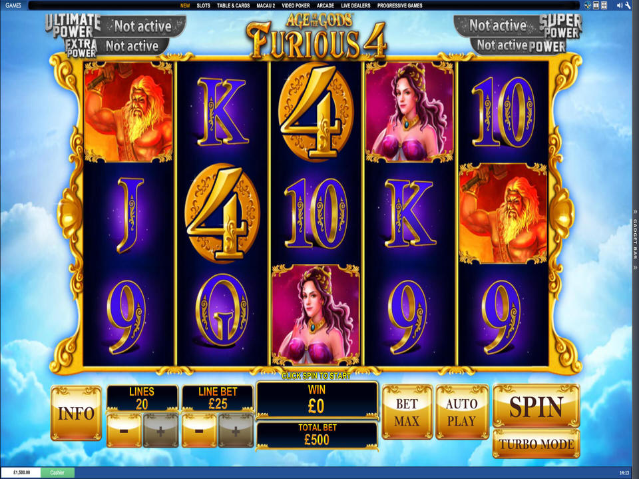The image size is (639, 479).
Task: Go to the Table & Cards tab
Action: (233, 5)
